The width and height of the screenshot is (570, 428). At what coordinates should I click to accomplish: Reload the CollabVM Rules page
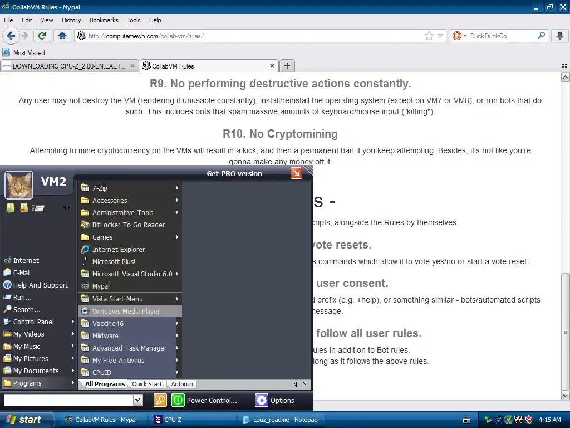pyautogui.click(x=42, y=36)
